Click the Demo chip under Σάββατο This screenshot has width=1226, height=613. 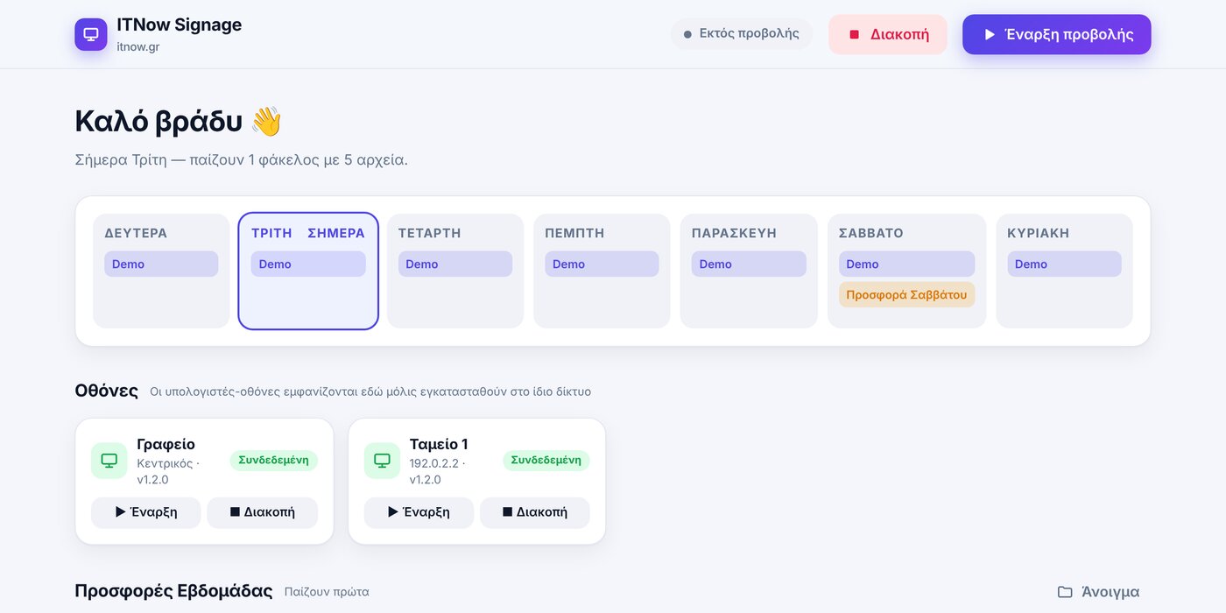tap(906, 264)
